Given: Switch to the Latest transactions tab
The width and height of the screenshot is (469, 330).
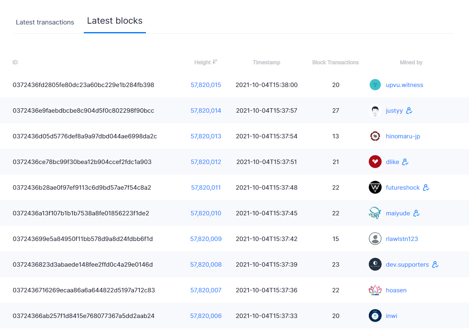Looking at the screenshot, I should 45,22.
